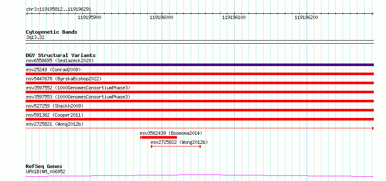Click the nsv591362 (Cooper2011) red bar
Image resolution: width=386 pixels, height=181 pixels.
click(x=200, y=119)
